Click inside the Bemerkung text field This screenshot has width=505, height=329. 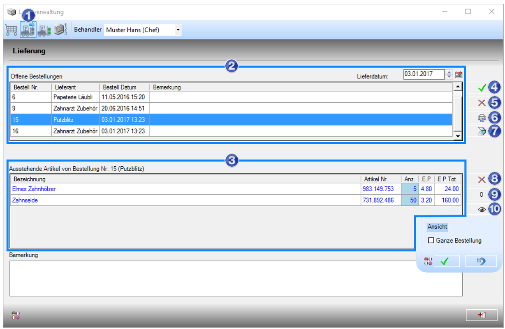(x=236, y=278)
